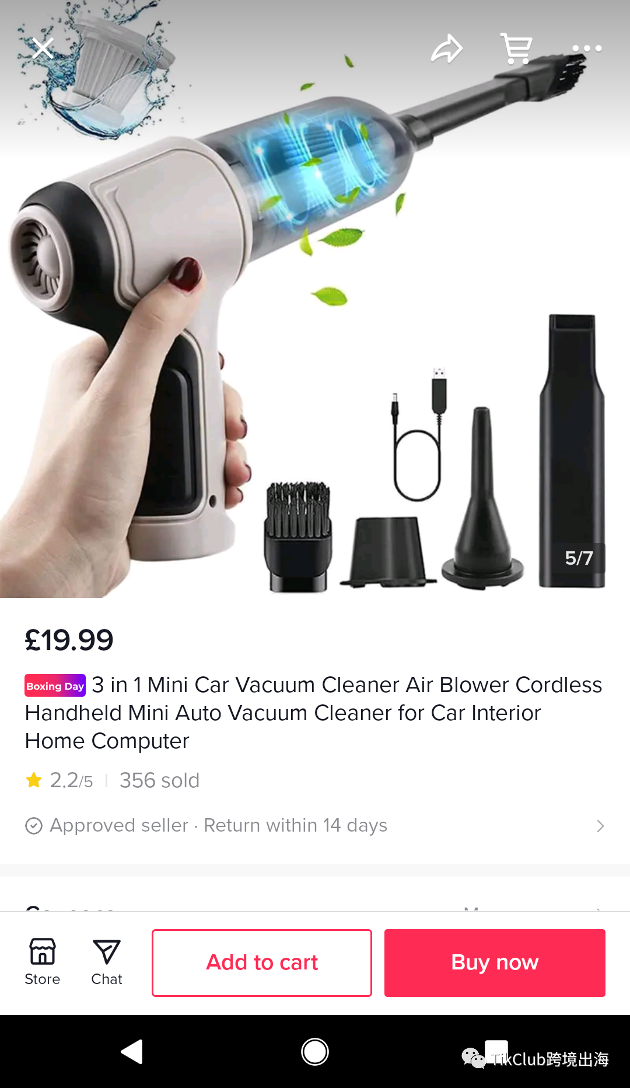Open the product image of vacuum cleaner

pos(315,299)
